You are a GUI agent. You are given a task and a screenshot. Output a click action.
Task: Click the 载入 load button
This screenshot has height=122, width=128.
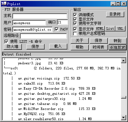[58, 46]
